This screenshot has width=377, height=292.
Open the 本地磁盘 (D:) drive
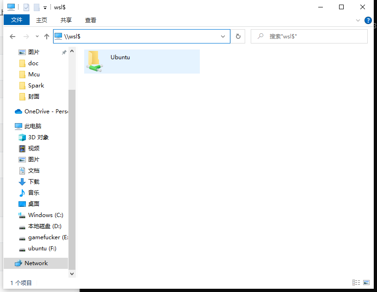coord(45,226)
